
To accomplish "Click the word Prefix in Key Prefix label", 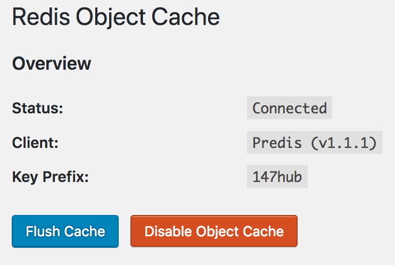I will tap(65, 177).
